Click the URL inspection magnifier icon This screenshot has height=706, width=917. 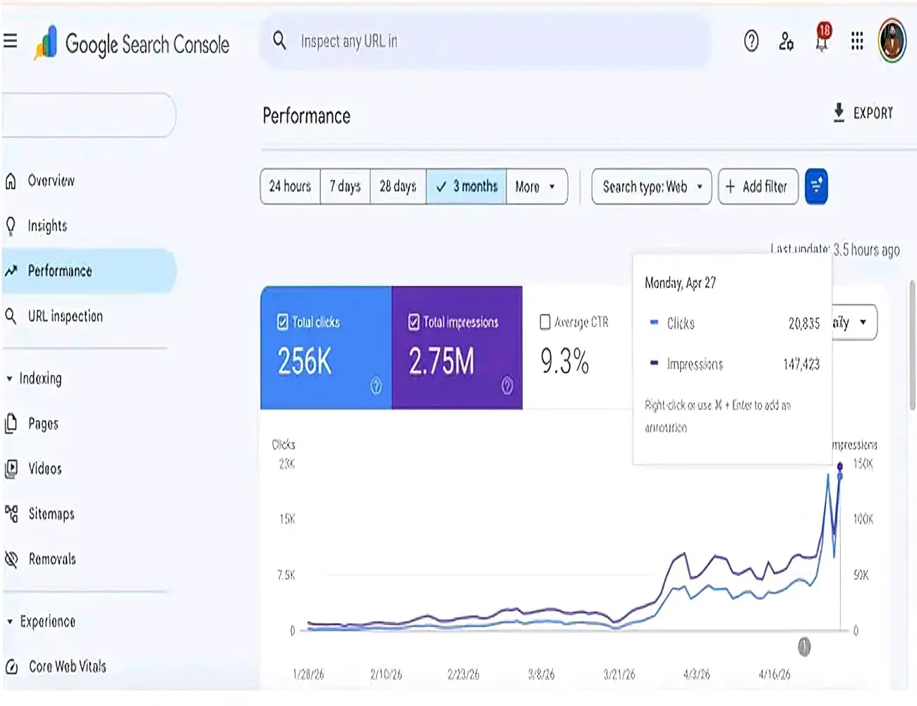(x=11, y=316)
